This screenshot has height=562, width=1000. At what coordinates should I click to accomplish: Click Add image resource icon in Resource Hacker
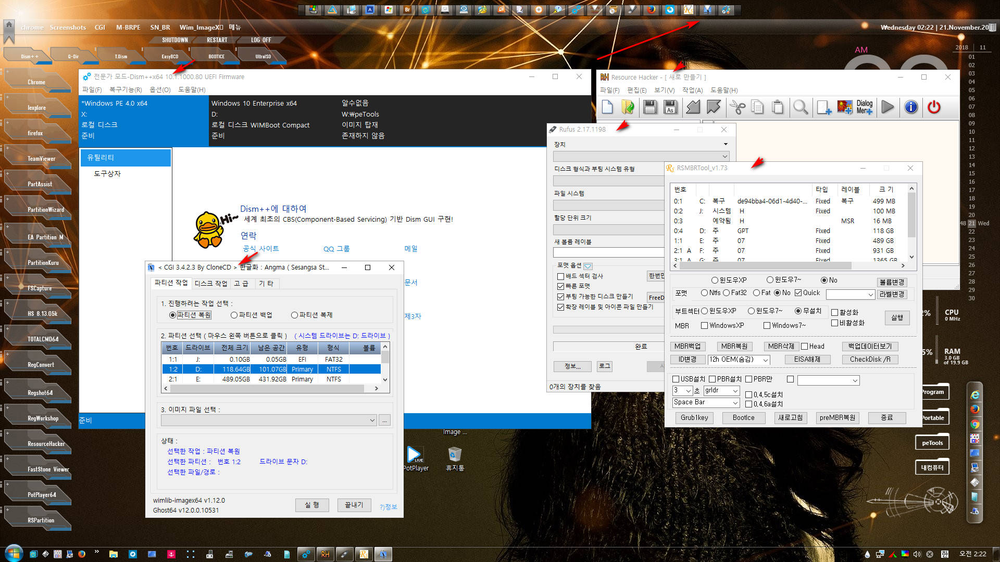coord(844,107)
